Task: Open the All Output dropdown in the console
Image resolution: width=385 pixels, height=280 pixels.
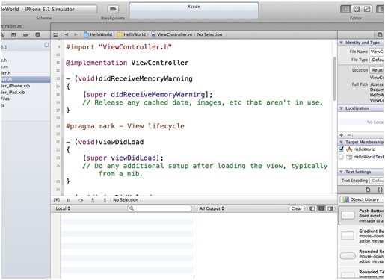Action: (x=212, y=208)
